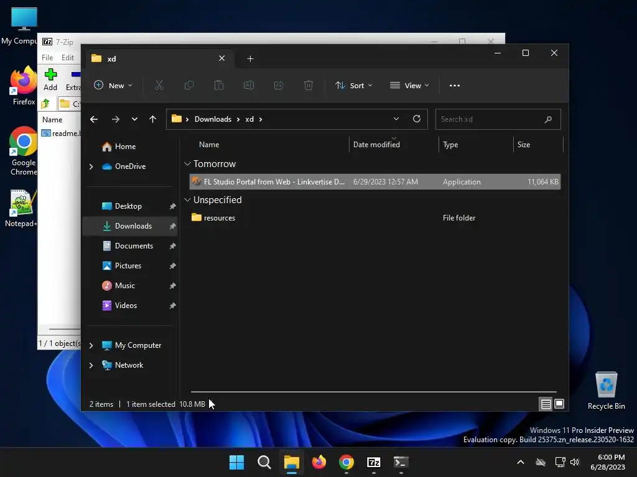Screen dimensions: 637x477
Task: Select the FL Studio Portal application file
Action: click(x=375, y=182)
